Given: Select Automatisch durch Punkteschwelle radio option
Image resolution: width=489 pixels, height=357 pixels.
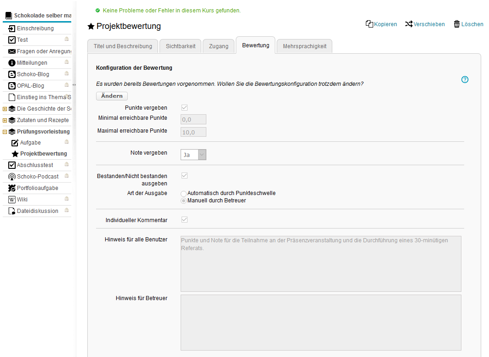Looking at the screenshot, I should click(184, 194).
